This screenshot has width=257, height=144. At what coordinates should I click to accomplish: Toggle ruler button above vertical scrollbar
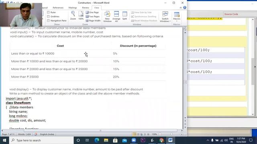click(185, 29)
